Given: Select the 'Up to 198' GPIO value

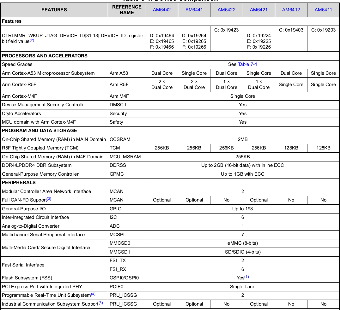Looking at the screenshot, I should click(243, 209).
